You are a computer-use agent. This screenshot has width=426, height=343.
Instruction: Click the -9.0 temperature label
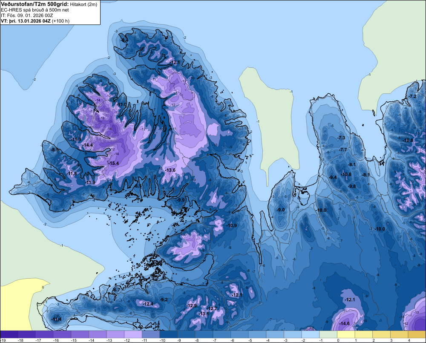(x=281, y=210)
